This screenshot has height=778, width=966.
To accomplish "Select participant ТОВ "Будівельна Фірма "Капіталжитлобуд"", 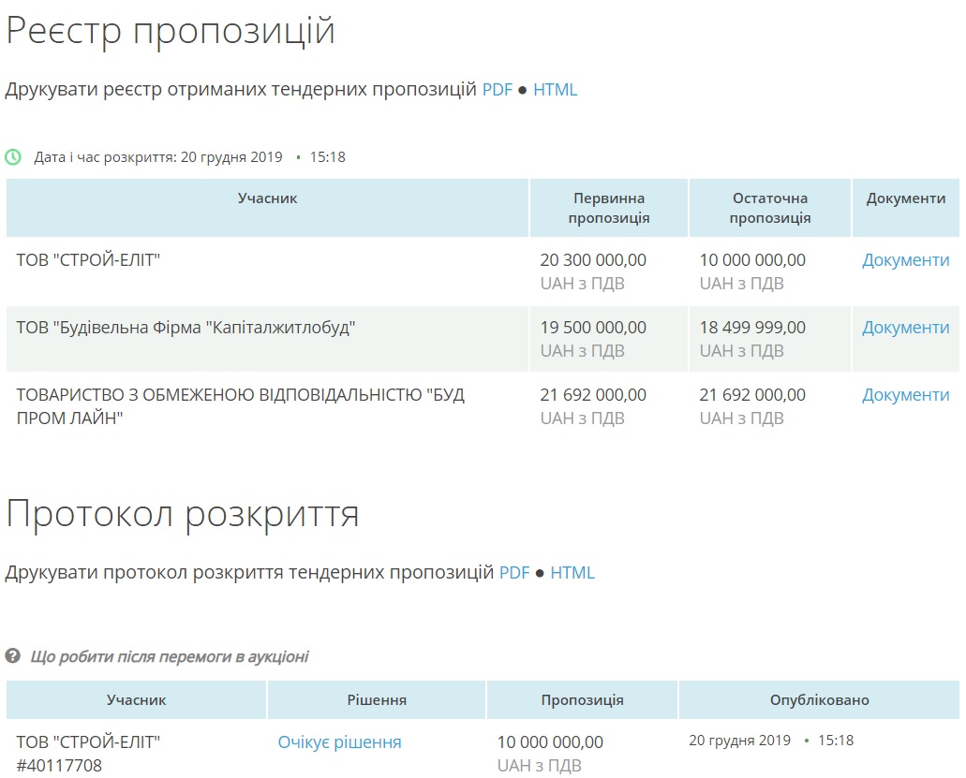I will [186, 328].
